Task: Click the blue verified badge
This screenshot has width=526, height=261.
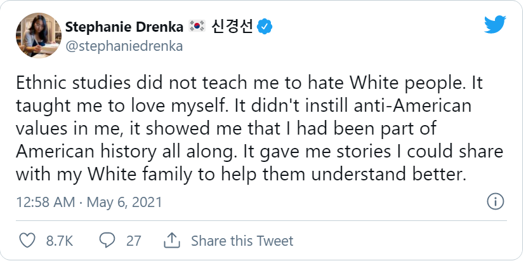Action: coord(265,27)
